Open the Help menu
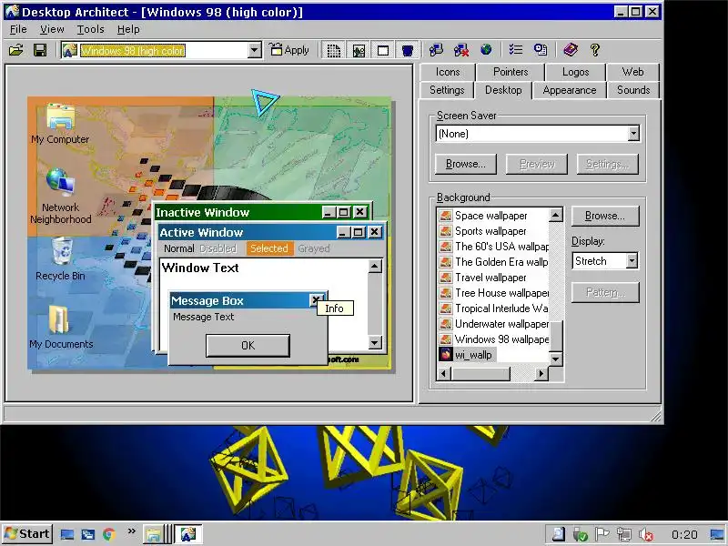The height and width of the screenshot is (546, 728). coord(128,29)
